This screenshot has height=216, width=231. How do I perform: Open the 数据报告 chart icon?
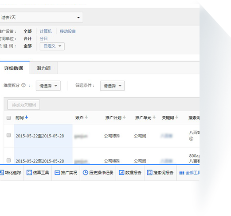pos(121,172)
